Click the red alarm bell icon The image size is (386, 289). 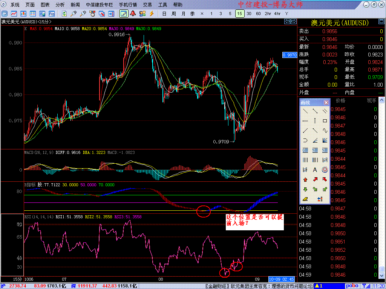point(133,14)
